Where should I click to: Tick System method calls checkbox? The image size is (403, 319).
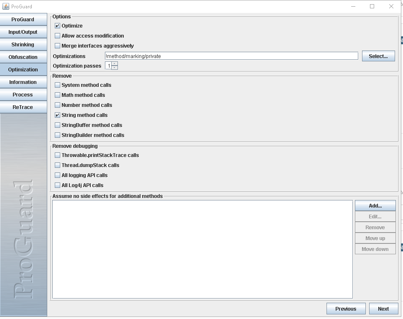(x=57, y=85)
